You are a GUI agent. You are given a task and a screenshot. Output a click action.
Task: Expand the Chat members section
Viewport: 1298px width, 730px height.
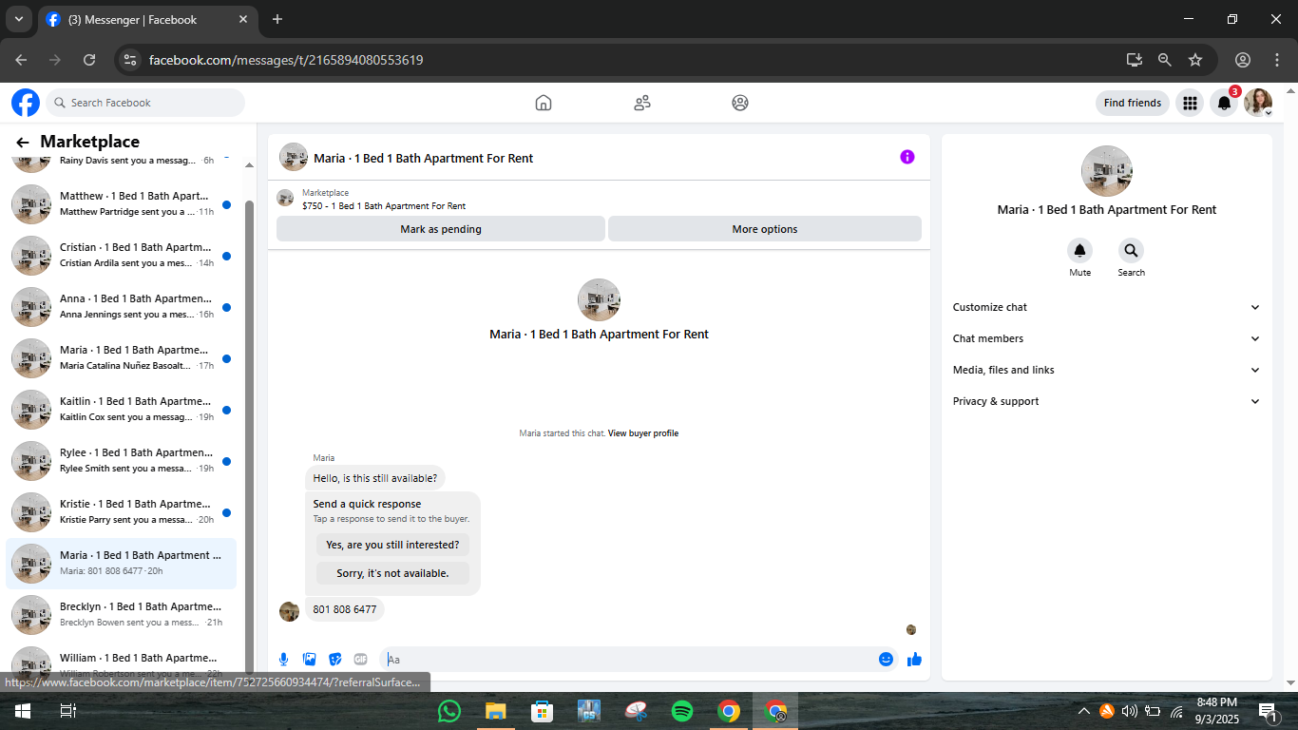pyautogui.click(x=1106, y=338)
